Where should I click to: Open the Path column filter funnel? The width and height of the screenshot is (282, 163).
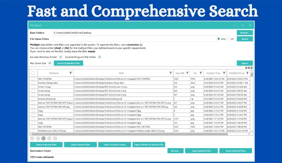tap(171, 73)
